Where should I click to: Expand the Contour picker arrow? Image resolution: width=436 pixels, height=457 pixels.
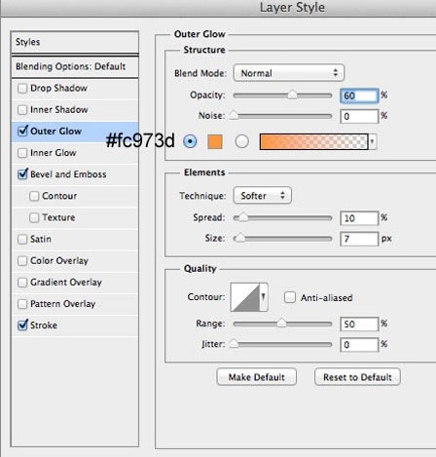(264, 297)
